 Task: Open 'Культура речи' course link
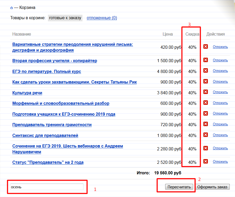click(x=27, y=93)
